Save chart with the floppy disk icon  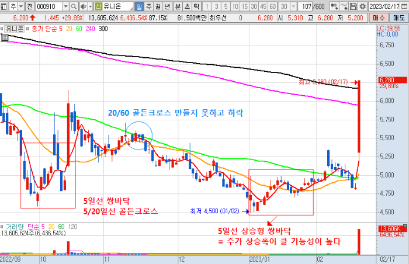(353, 6)
